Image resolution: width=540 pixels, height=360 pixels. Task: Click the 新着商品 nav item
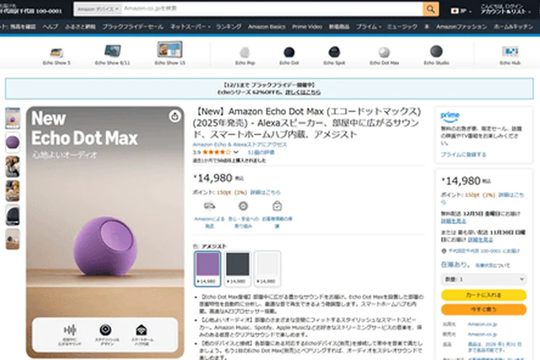pos(339,26)
